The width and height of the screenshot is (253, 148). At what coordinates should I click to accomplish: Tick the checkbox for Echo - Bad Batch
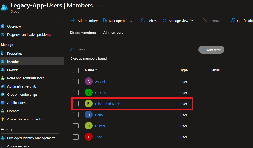click(x=76, y=104)
